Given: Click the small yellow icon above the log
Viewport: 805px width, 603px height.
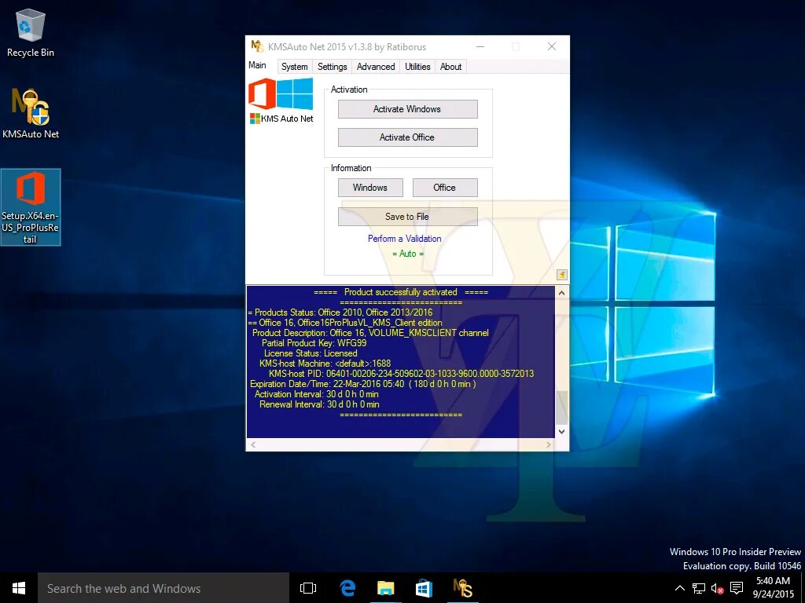Looking at the screenshot, I should click(561, 275).
